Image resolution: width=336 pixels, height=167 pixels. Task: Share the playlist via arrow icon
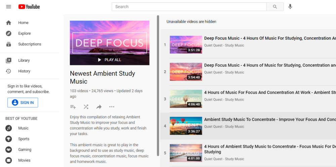99,107
